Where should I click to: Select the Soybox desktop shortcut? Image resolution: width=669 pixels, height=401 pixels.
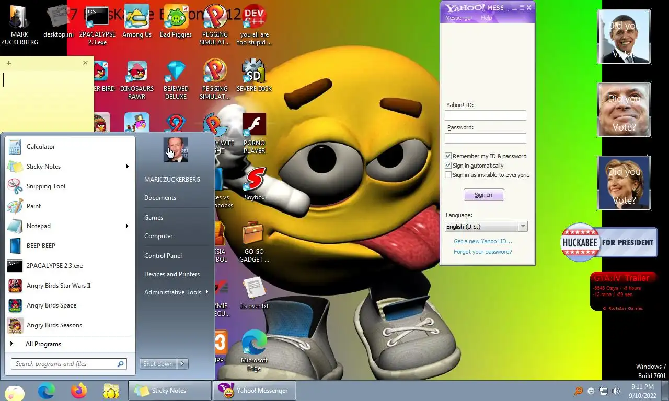coord(255,184)
